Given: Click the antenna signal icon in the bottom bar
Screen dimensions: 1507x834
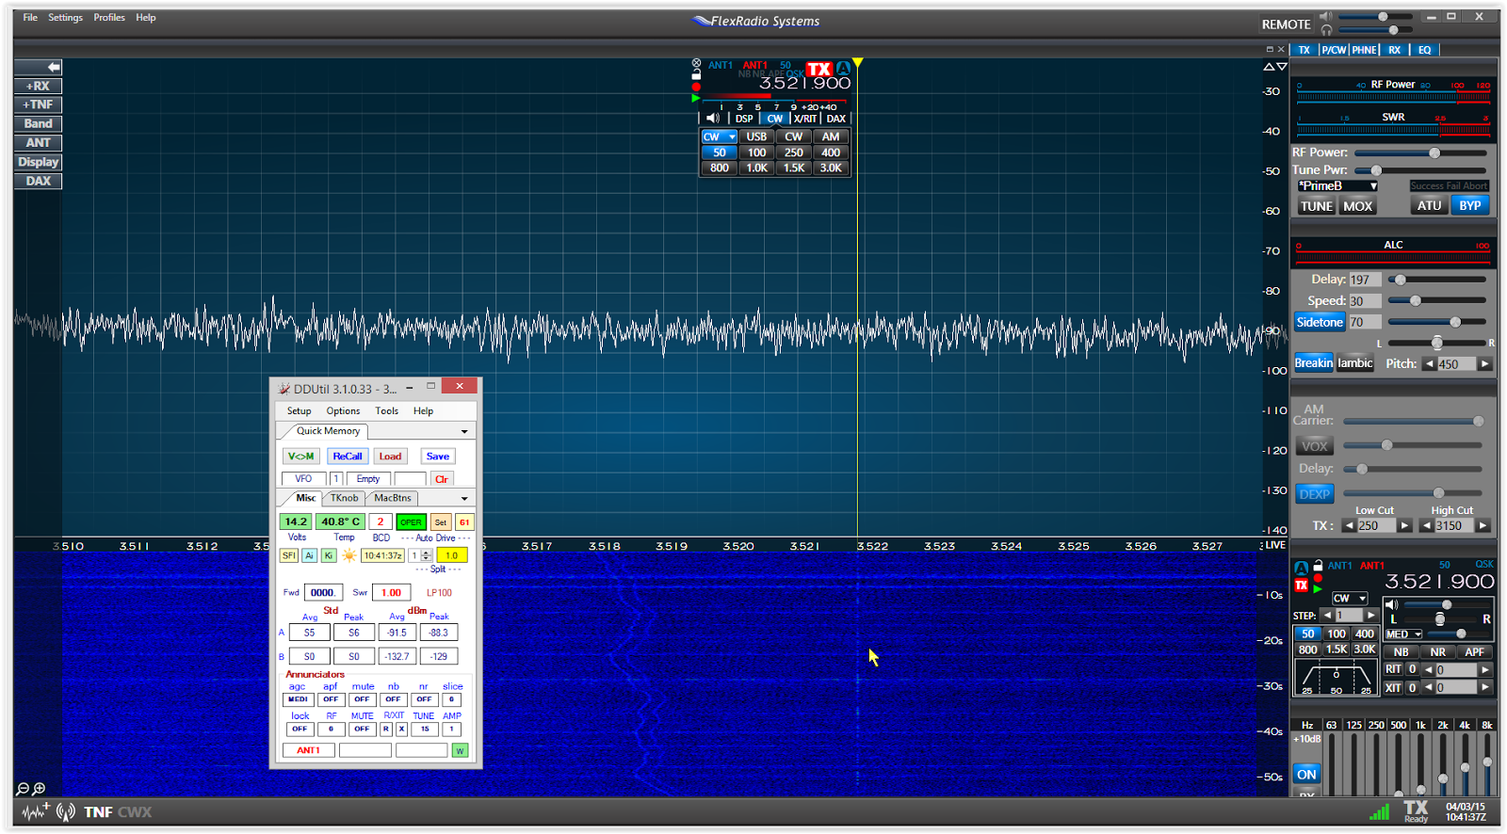Looking at the screenshot, I should [66, 811].
